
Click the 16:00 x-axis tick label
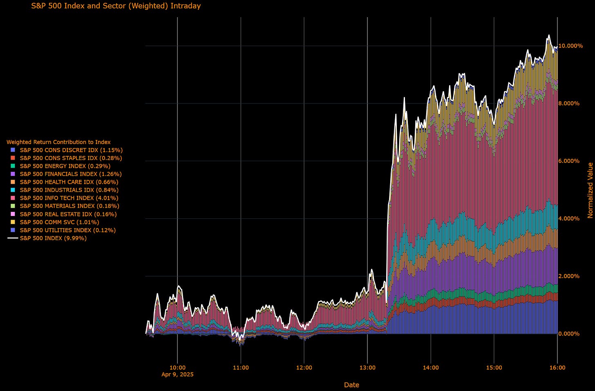tap(557, 368)
